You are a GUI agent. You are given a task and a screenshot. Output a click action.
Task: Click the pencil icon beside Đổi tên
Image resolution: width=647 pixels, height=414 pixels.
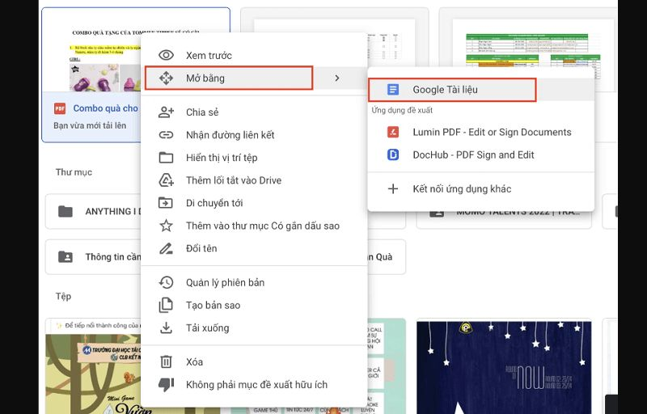pyautogui.click(x=167, y=248)
